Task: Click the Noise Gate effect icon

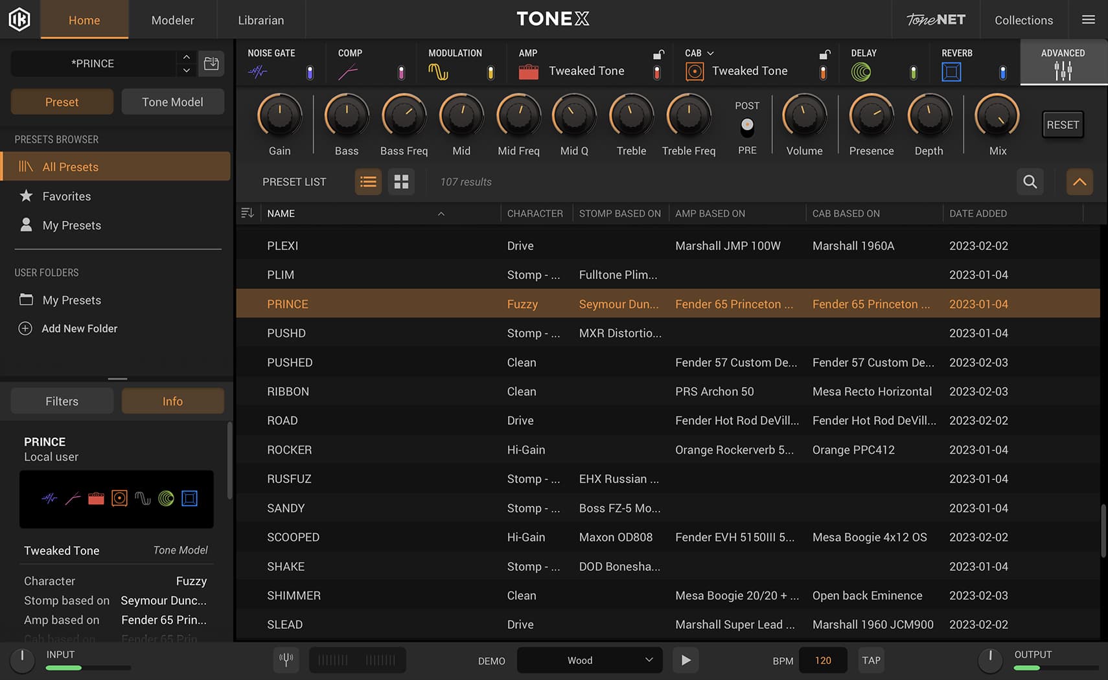Action: tap(257, 72)
